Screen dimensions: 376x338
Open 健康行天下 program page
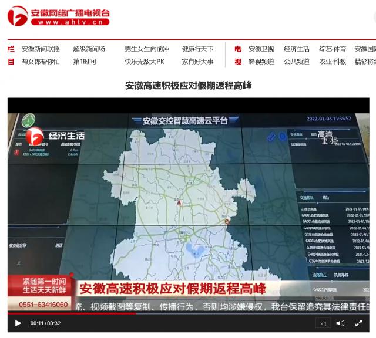point(197,49)
